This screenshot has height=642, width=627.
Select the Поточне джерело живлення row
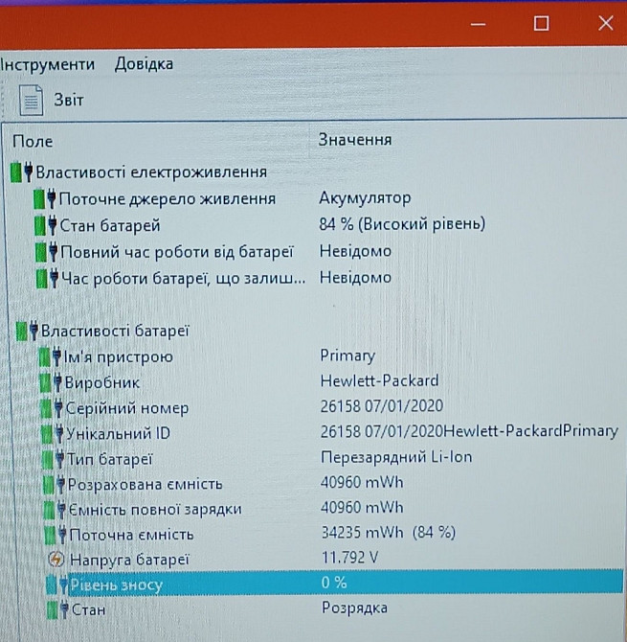click(x=168, y=199)
